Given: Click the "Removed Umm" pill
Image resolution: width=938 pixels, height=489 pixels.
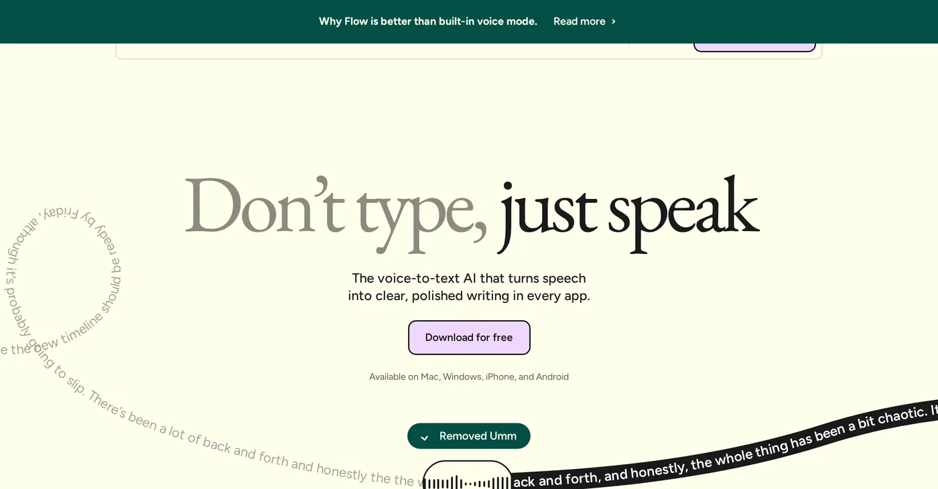Looking at the screenshot, I should coord(469,436).
